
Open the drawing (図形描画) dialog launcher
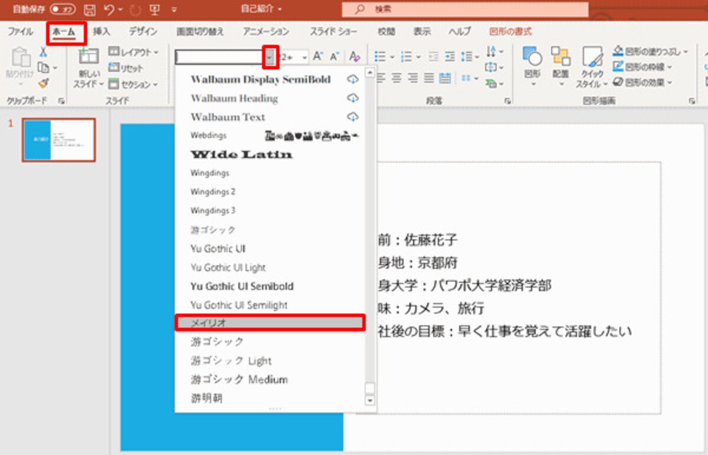[x=692, y=101]
